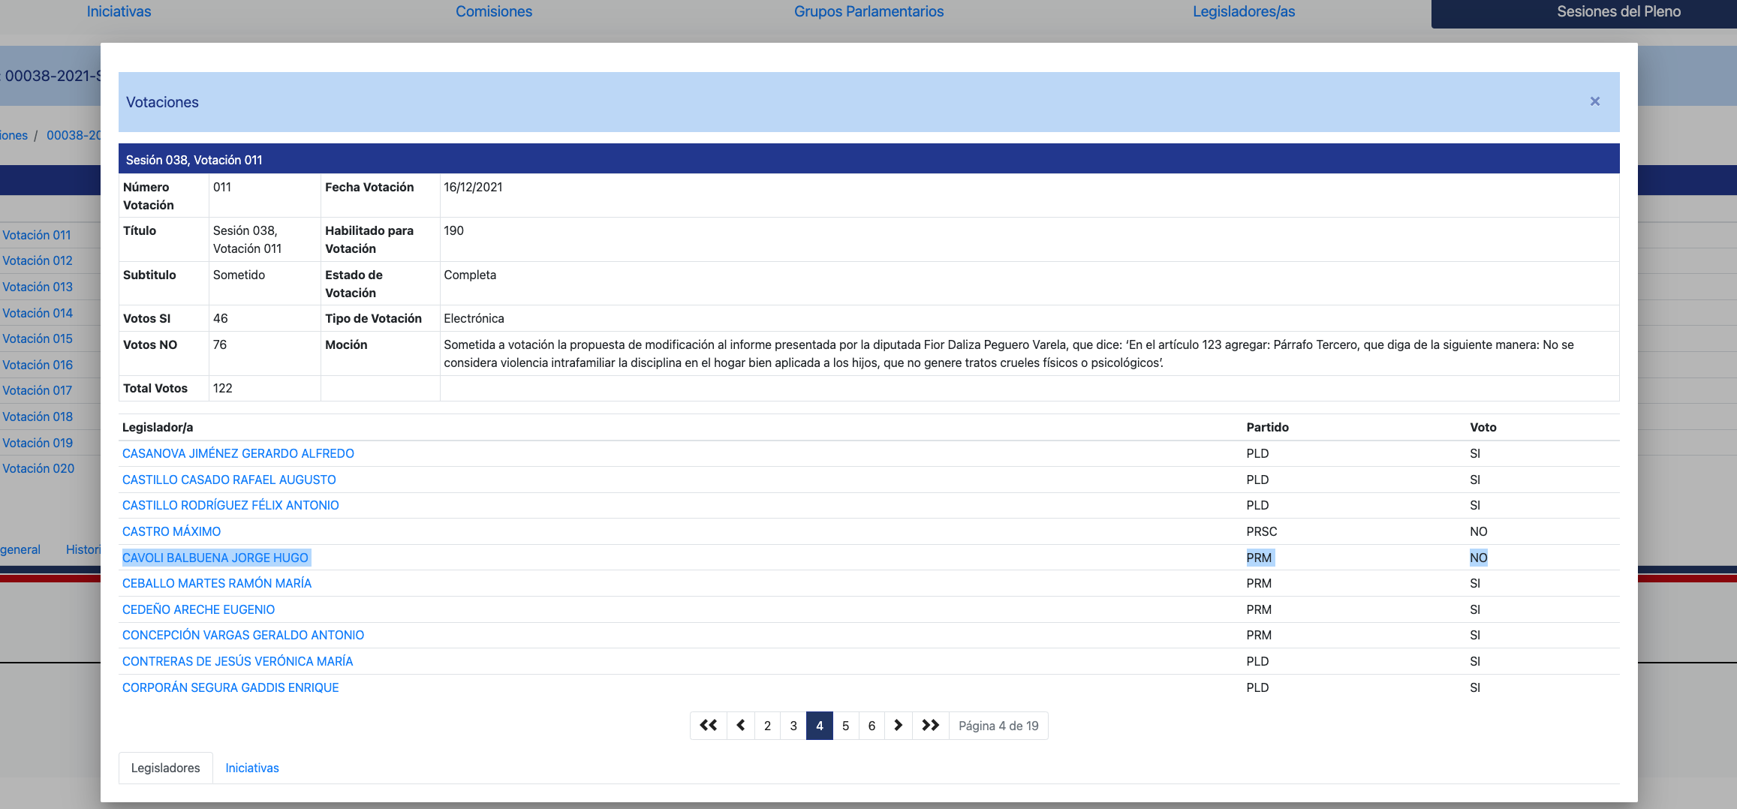Click the Legislador/a column header
Image resolution: width=1737 pixels, height=809 pixels.
coord(158,427)
